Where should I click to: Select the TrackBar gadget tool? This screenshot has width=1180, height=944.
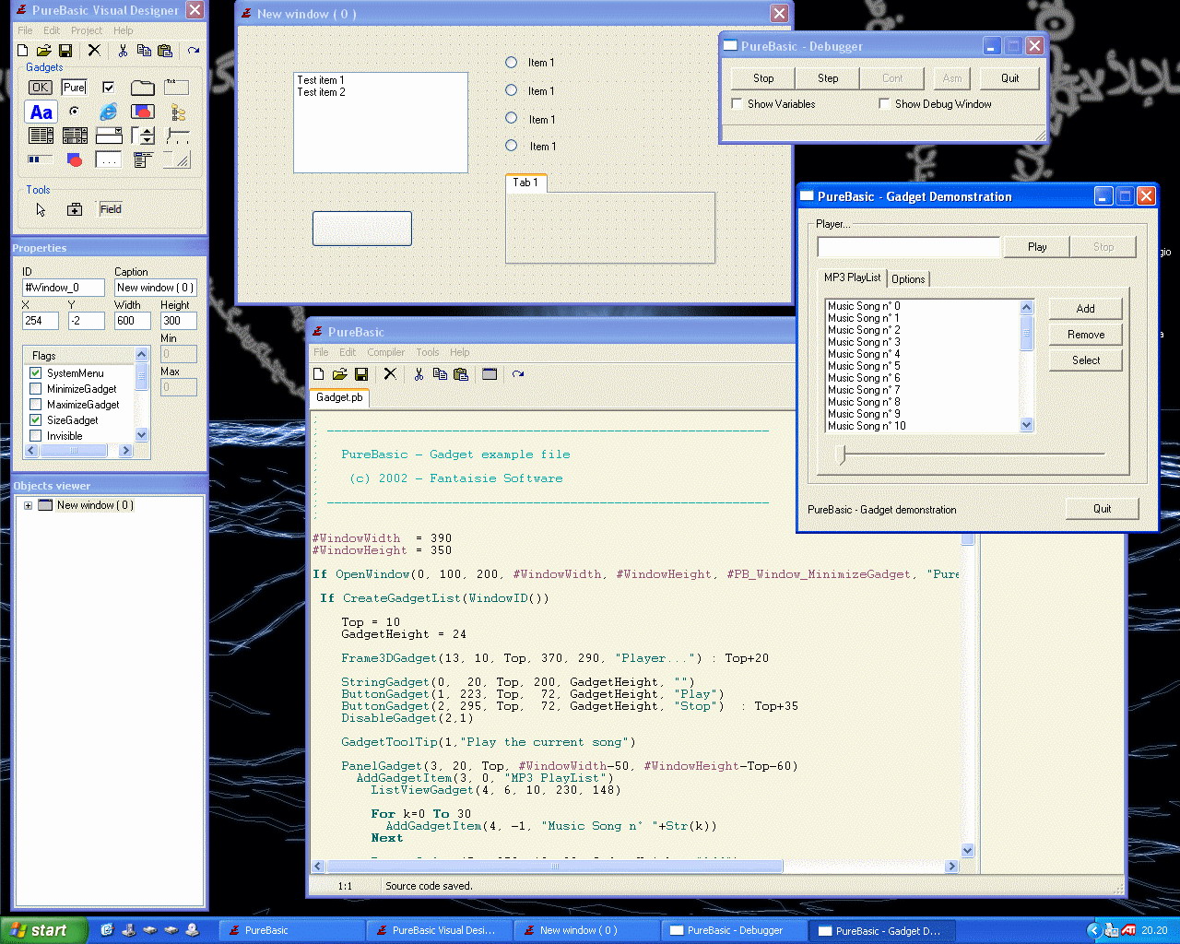tap(177, 136)
